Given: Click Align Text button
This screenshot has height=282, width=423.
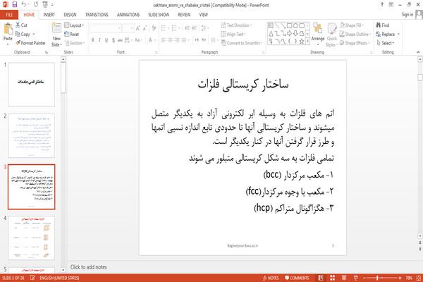Looking at the screenshot, I should 233,34.
